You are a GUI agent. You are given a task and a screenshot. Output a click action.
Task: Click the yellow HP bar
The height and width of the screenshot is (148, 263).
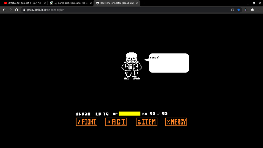pyautogui.click(x=130, y=114)
